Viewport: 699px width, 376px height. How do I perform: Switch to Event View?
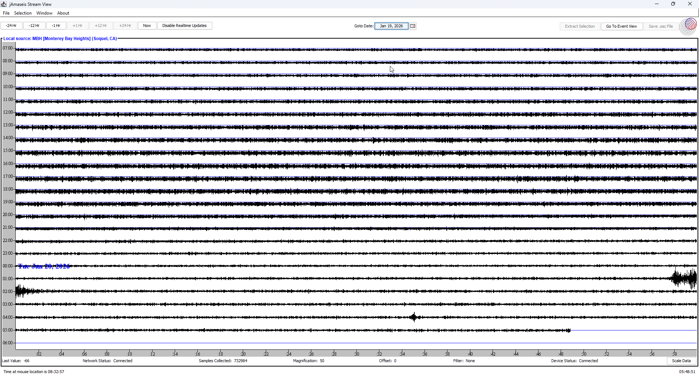pos(621,26)
